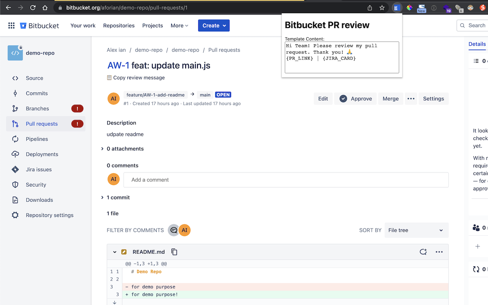Click the Bitbucket Search box
488x305 pixels.
pos(473,26)
